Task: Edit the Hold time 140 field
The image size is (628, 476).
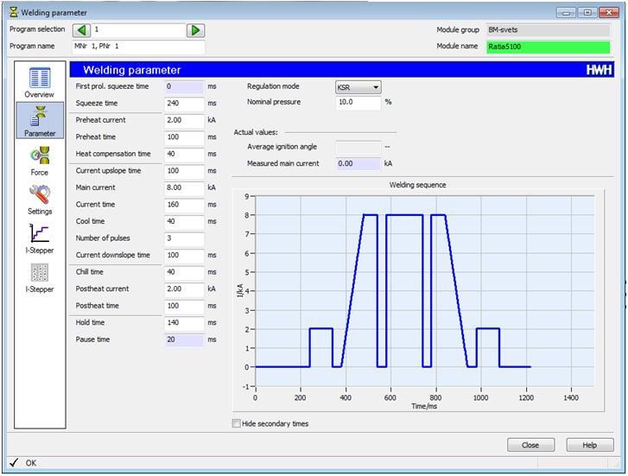Action: pyautogui.click(x=184, y=322)
